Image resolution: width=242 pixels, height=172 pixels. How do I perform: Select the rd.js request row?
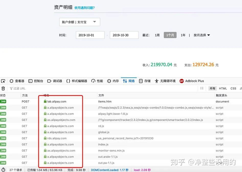click(121, 126)
